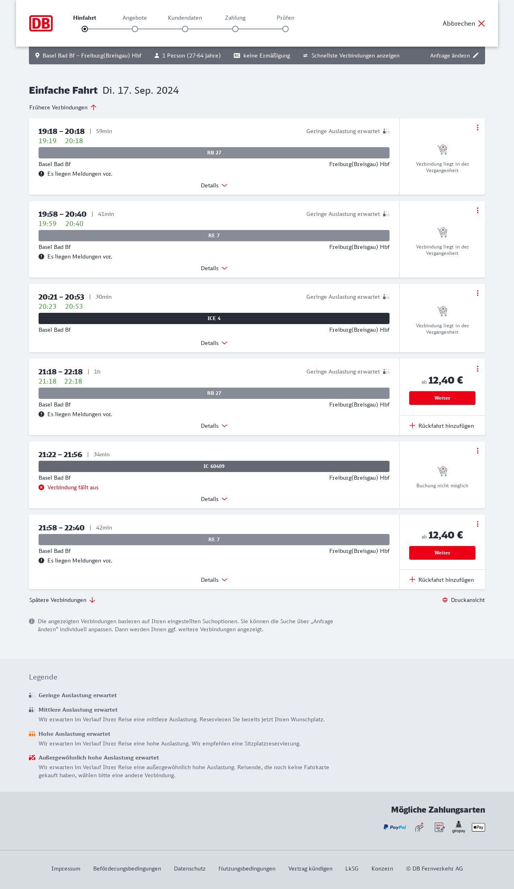The image size is (514, 889).
Task: Open three-dot menu for 21:58 connection
Action: click(477, 524)
